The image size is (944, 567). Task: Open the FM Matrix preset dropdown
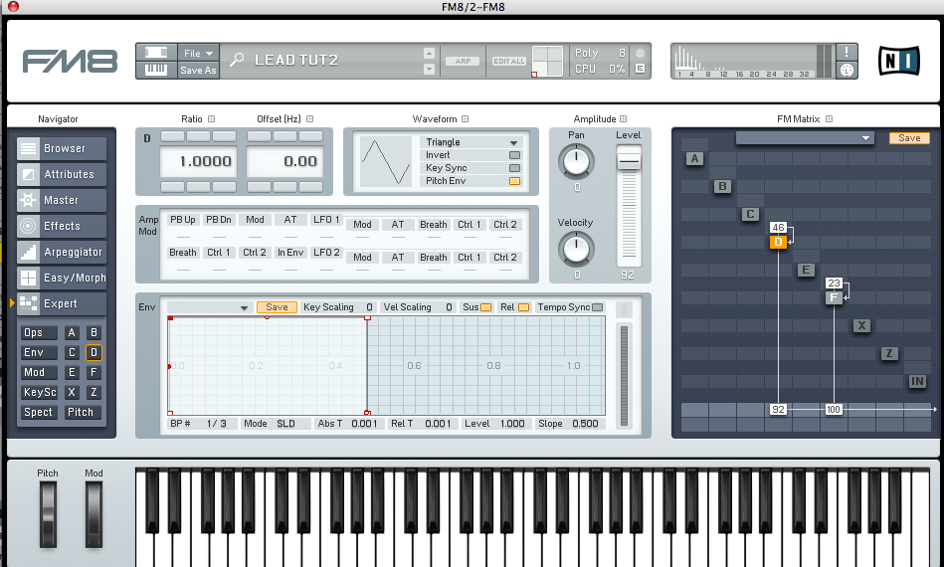(x=805, y=138)
